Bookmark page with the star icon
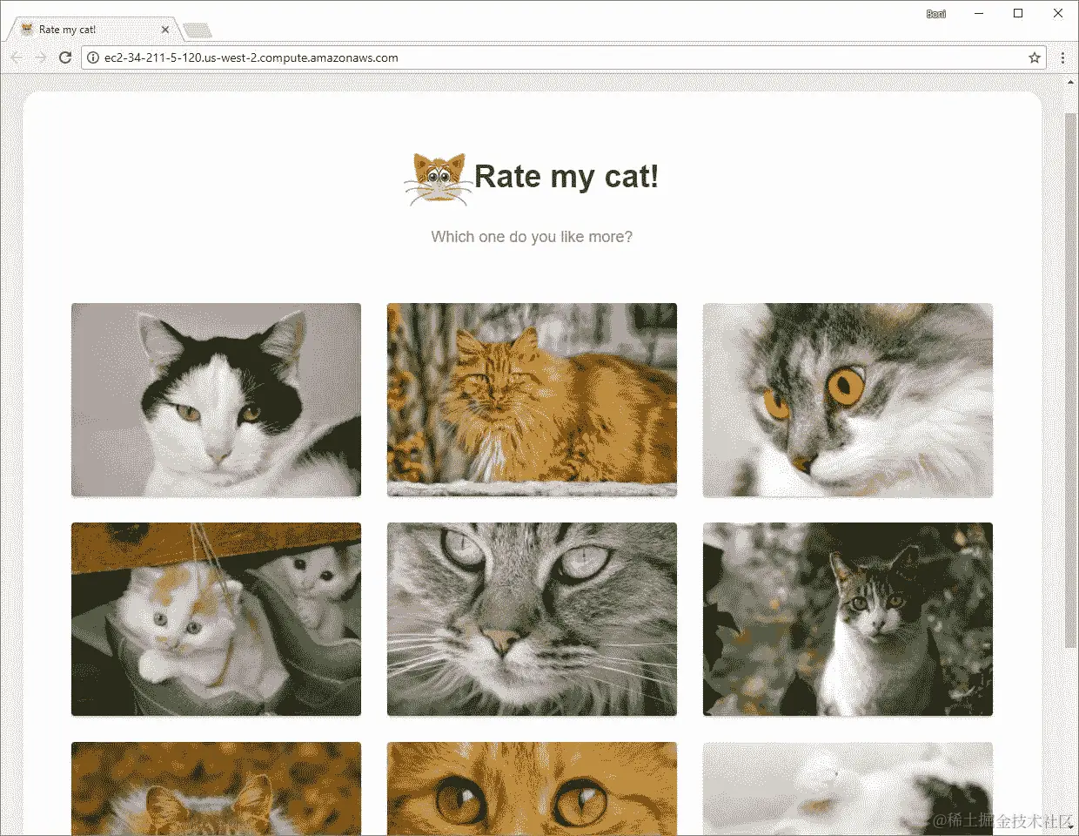This screenshot has height=836, width=1079. point(1035,57)
